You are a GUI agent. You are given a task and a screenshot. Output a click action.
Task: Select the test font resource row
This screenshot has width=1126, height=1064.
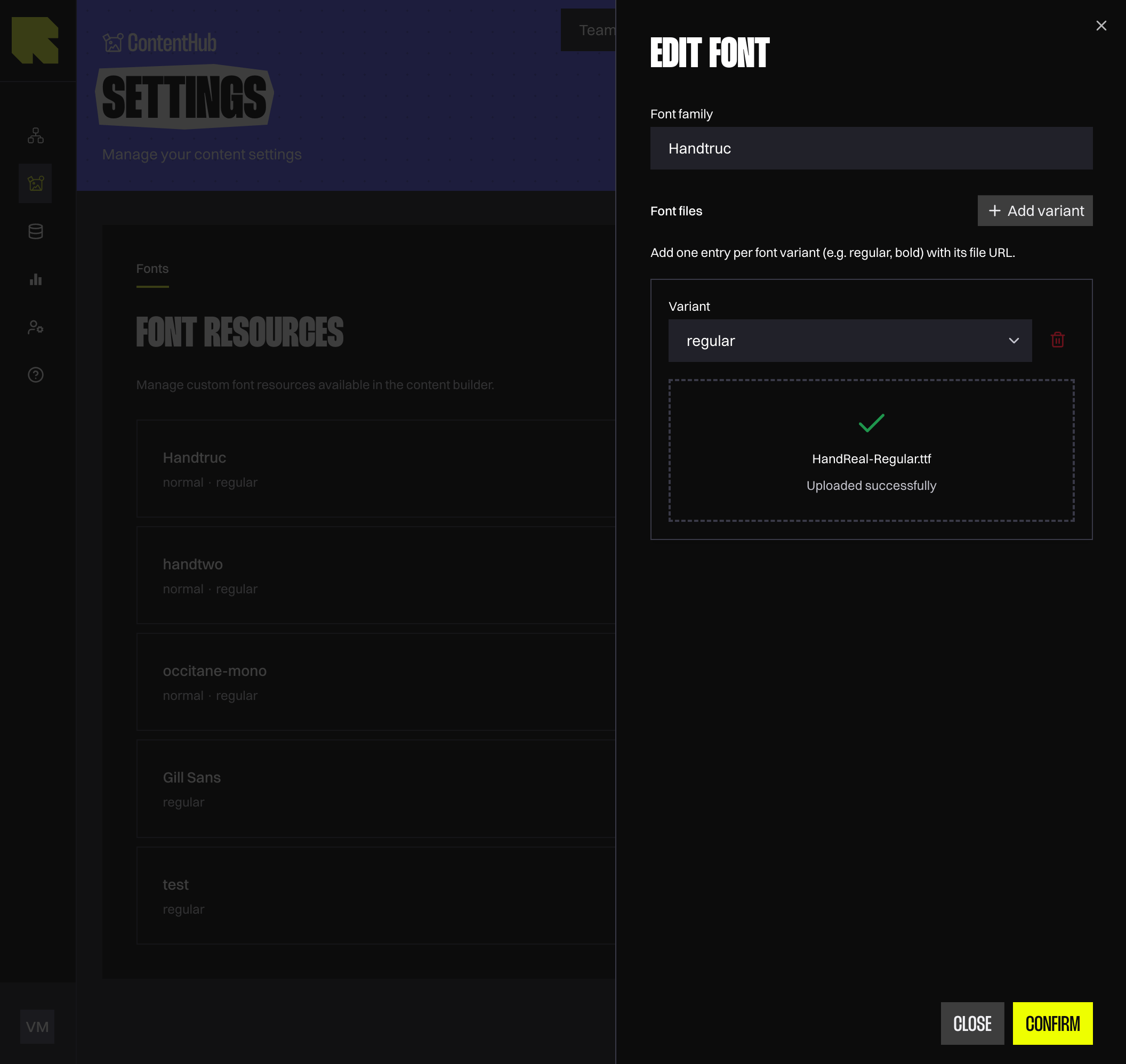tap(376, 896)
